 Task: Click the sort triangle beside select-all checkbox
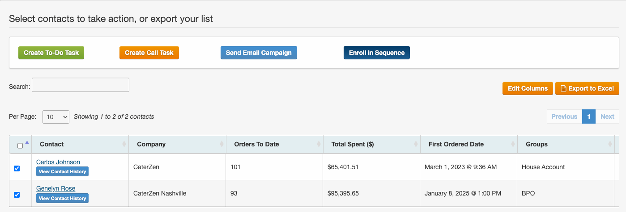click(x=27, y=142)
